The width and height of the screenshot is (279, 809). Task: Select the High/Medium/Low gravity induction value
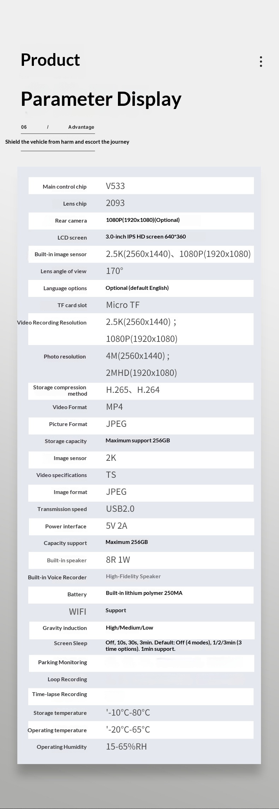tap(129, 627)
